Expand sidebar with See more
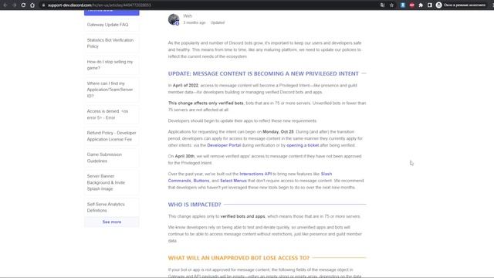Screen dimensions: 494x278 (x=111, y=222)
